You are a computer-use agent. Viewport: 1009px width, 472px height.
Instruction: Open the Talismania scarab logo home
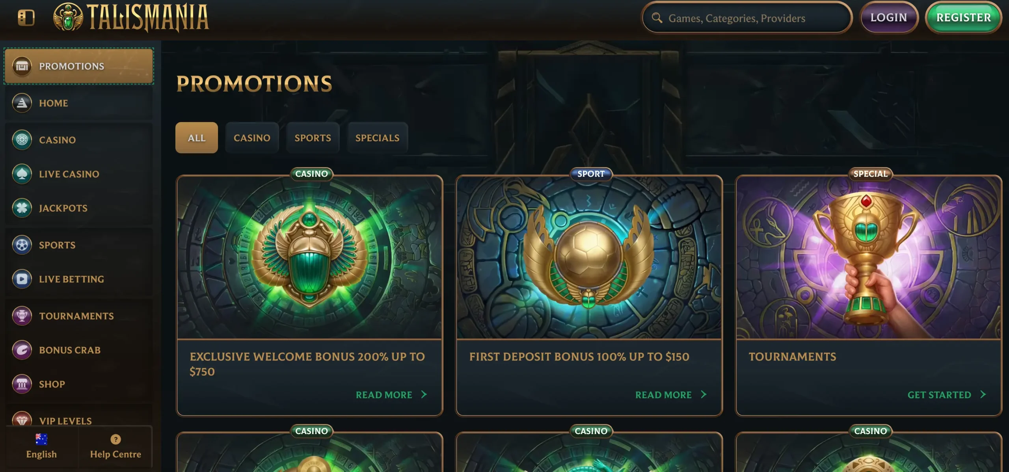pos(68,17)
